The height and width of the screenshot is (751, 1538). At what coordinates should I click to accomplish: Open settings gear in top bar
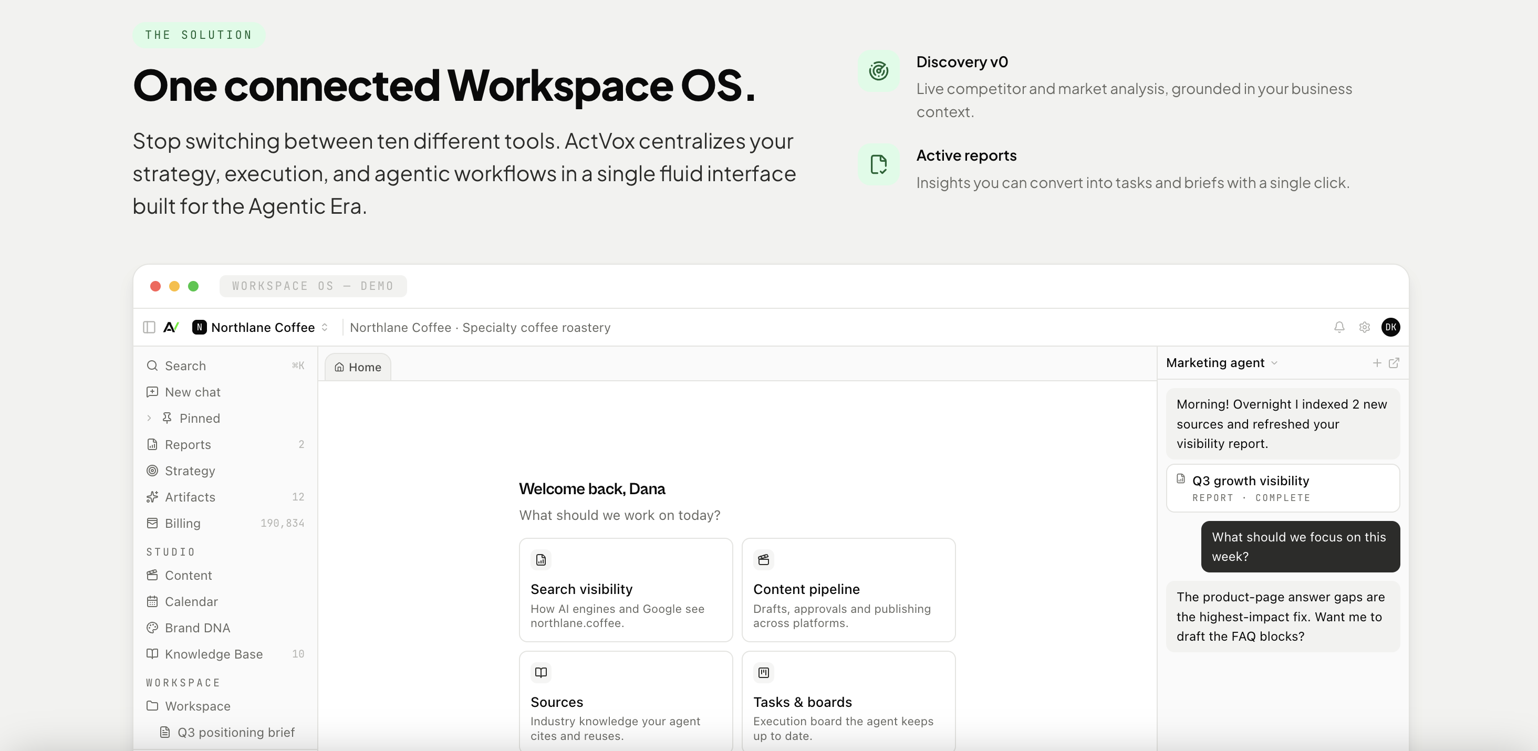(x=1364, y=327)
